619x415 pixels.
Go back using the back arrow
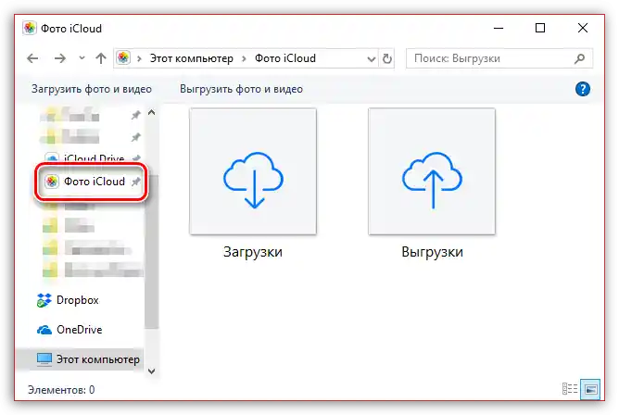click(32, 58)
